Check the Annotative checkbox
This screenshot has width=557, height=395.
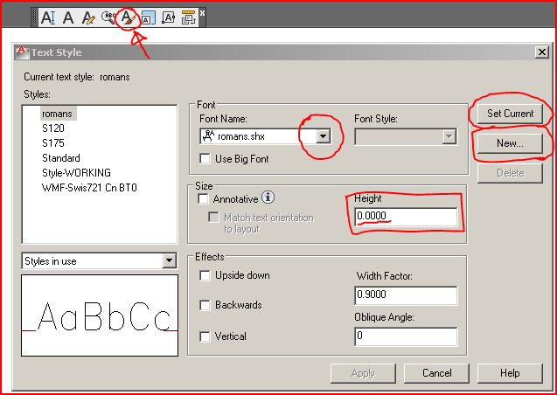coord(203,198)
